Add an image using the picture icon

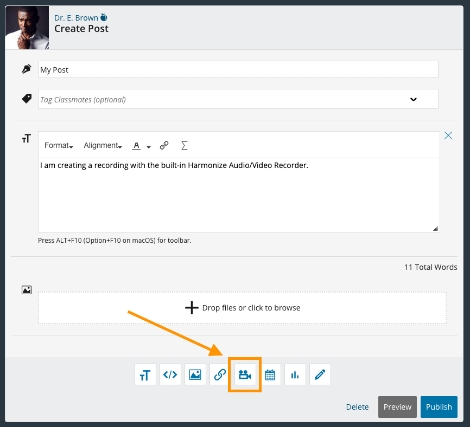pyautogui.click(x=195, y=374)
